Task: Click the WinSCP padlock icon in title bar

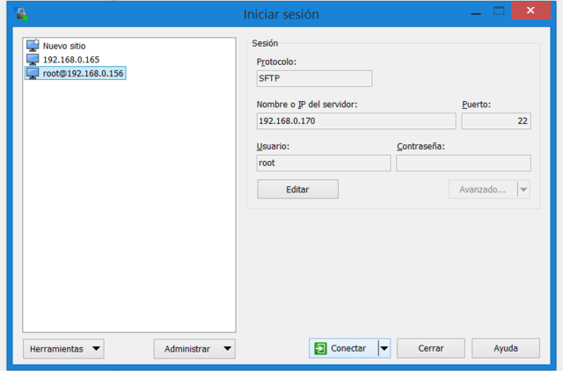Action: (x=21, y=14)
